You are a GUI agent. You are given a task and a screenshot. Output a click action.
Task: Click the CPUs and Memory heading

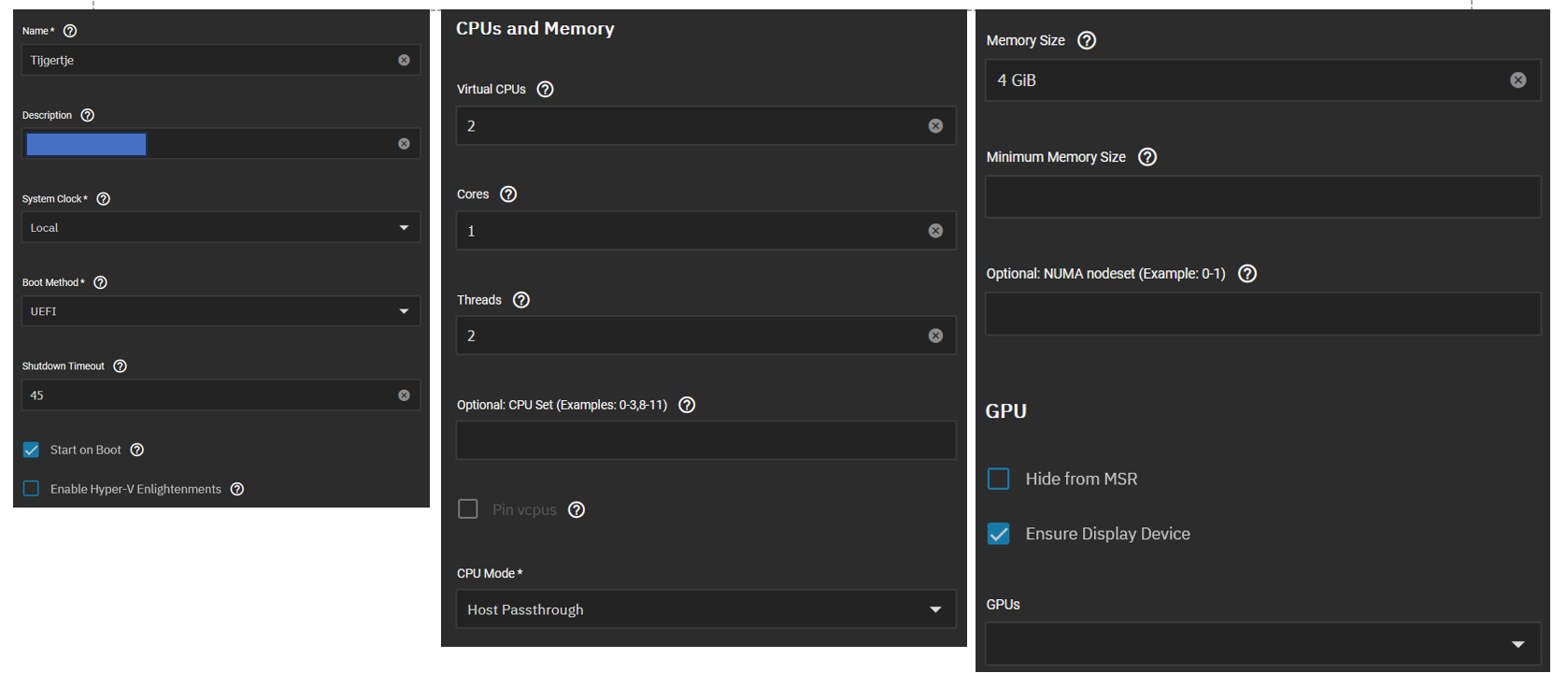pyautogui.click(x=535, y=29)
